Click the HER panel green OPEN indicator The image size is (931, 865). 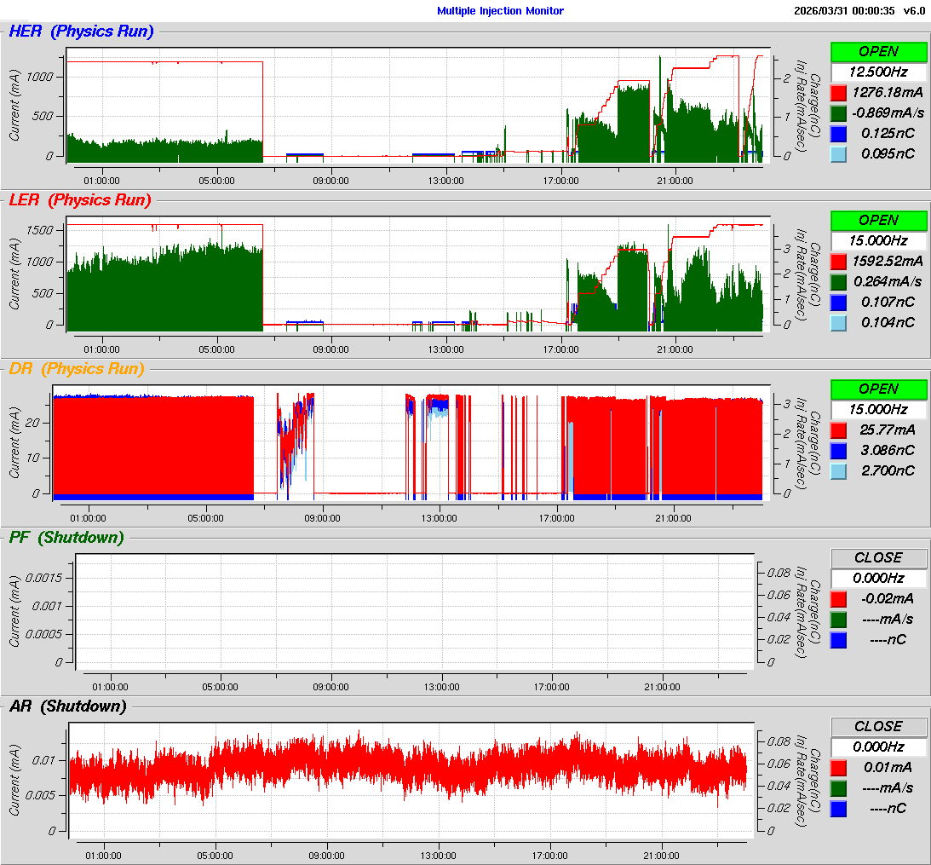click(x=878, y=51)
